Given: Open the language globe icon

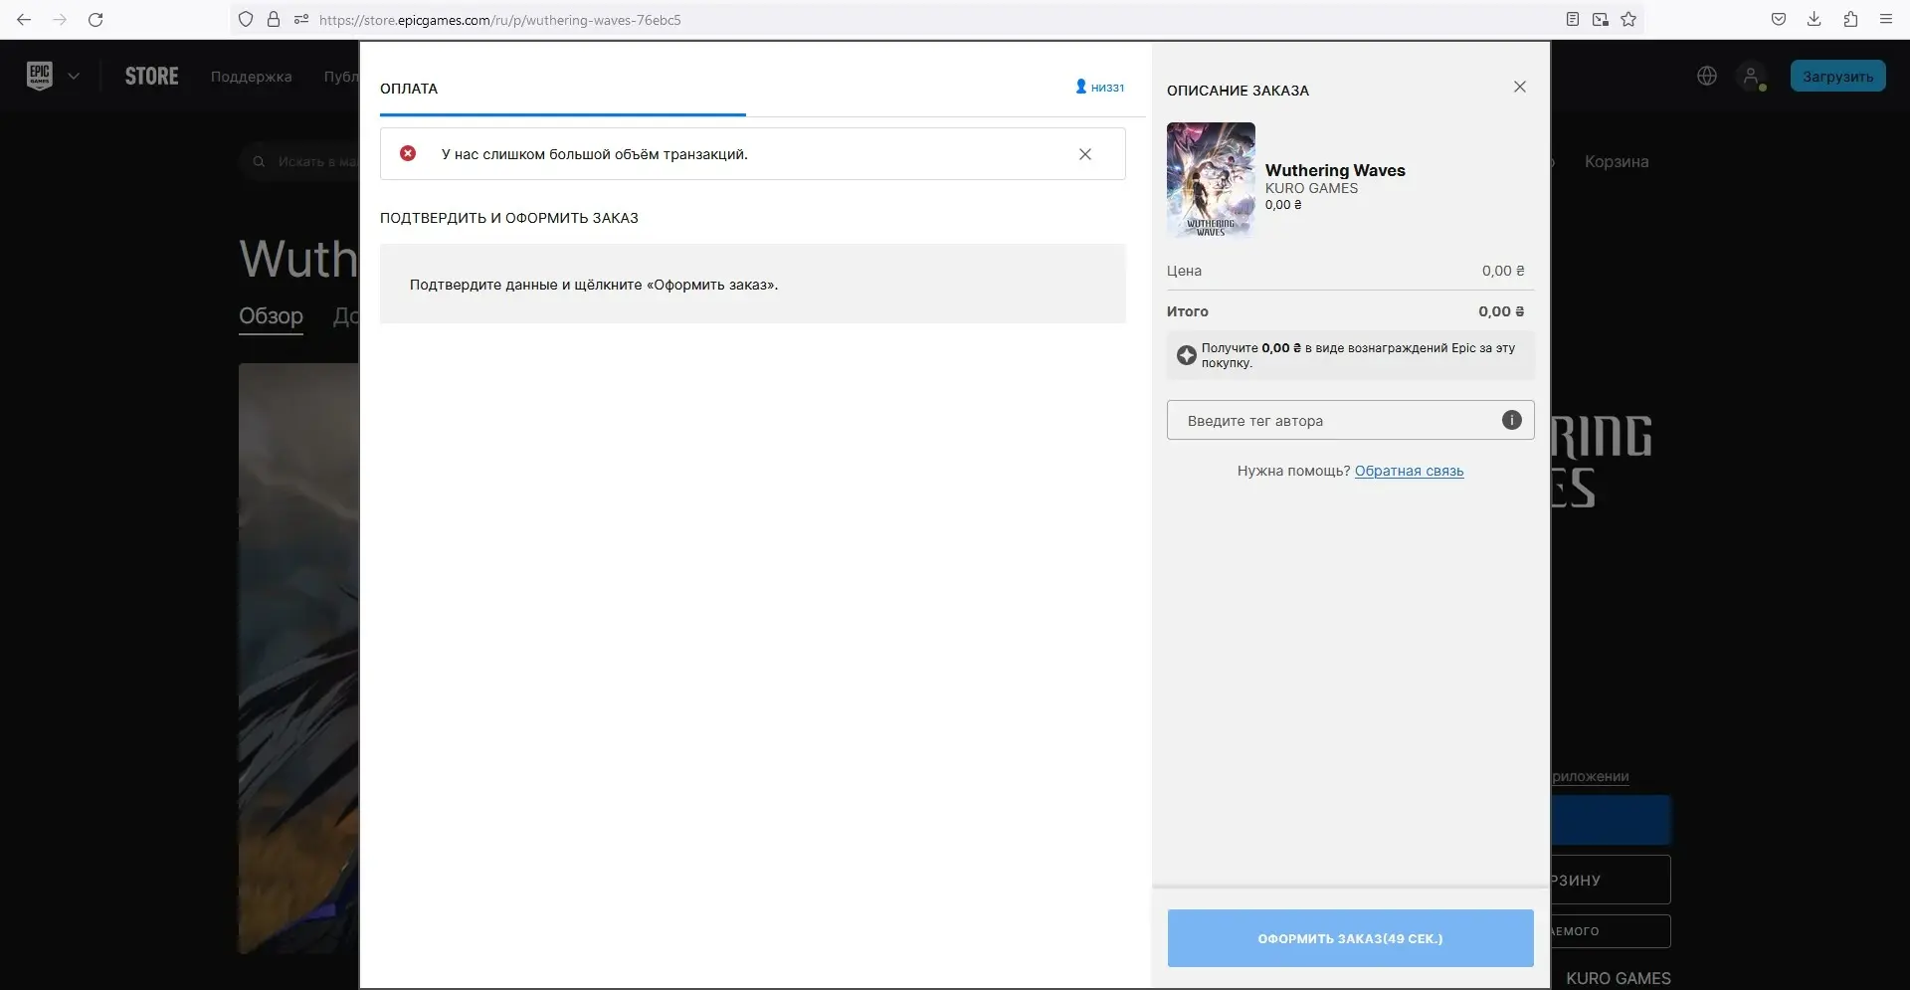Looking at the screenshot, I should [1707, 76].
